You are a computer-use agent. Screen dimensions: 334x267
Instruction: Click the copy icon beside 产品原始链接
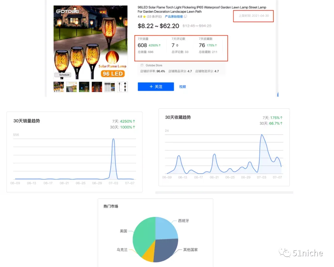[185, 16]
